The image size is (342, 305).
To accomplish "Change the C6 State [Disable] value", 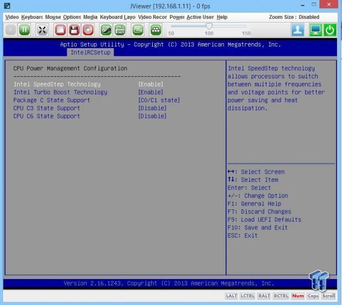I will (x=152, y=116).
